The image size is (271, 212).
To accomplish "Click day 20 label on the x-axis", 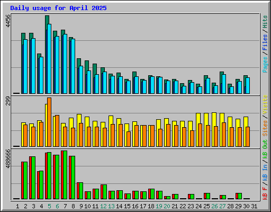I will [167, 206].
